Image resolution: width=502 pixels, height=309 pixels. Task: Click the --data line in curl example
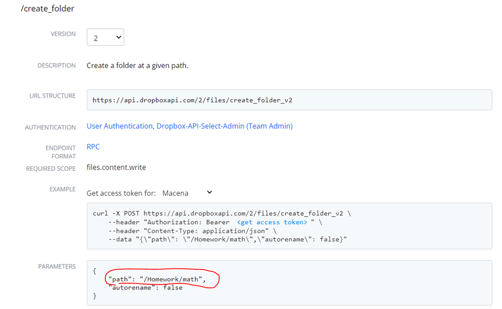click(x=227, y=239)
